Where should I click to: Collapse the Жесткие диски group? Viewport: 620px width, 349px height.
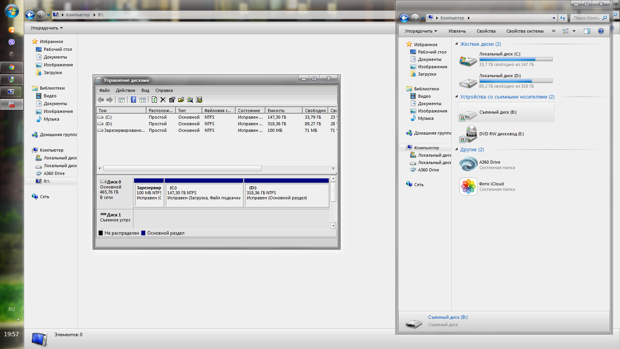pyautogui.click(x=457, y=44)
